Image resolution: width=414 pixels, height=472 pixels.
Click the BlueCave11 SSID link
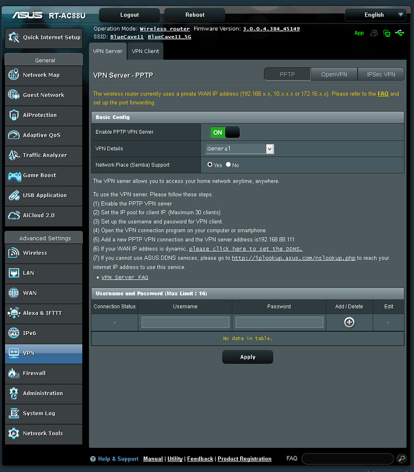[127, 37]
